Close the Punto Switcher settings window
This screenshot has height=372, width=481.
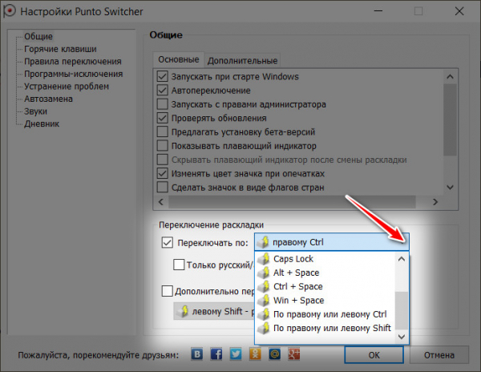pos(459,11)
